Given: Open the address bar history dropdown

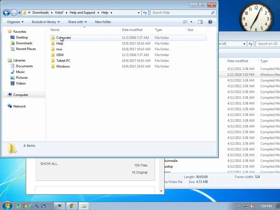Looking at the screenshot, I should pos(139,13).
